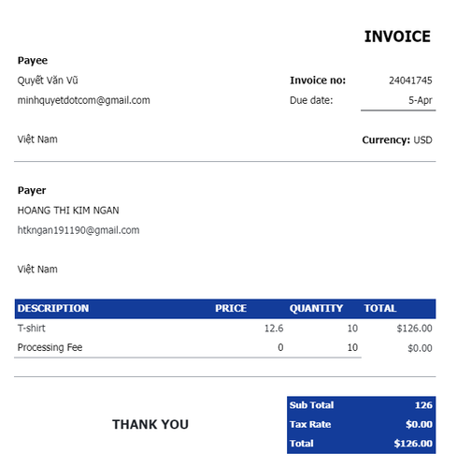Click the T-shirt total $126.00

point(414,329)
